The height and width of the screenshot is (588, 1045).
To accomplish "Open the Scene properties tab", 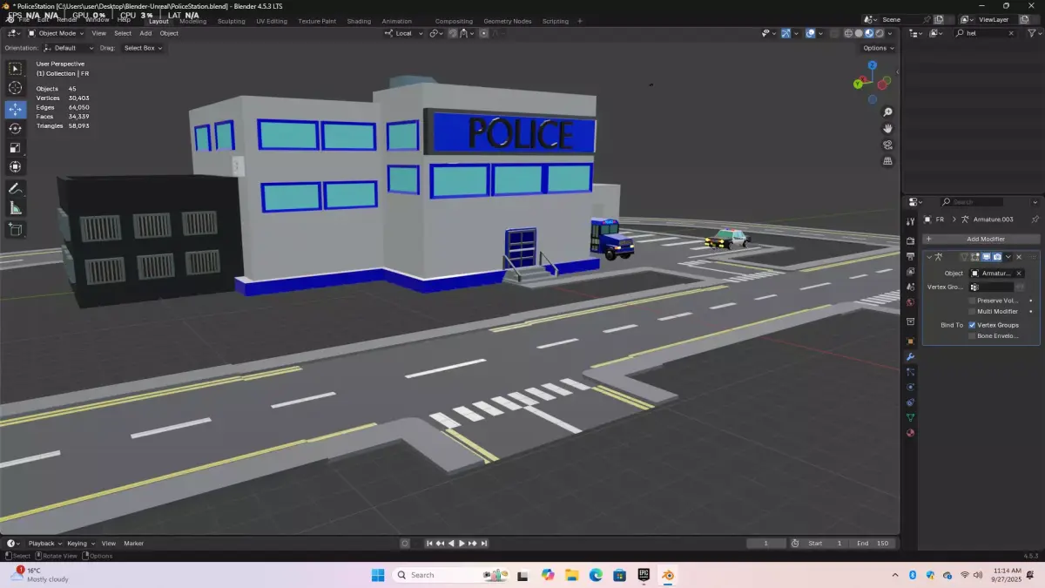I will click(911, 287).
